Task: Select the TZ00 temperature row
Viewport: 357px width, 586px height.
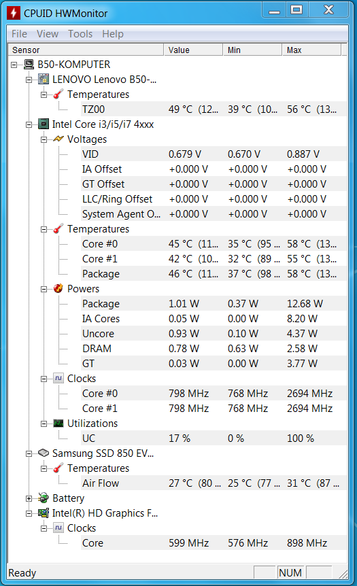Action: (214, 109)
